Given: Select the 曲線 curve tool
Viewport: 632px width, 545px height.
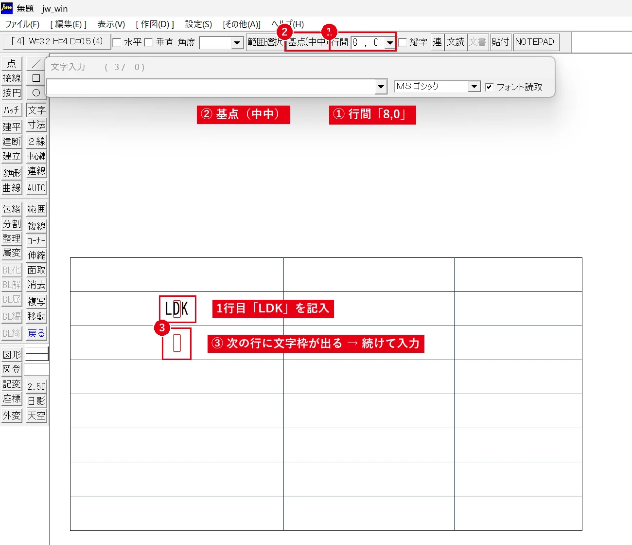Looking at the screenshot, I should point(12,188).
